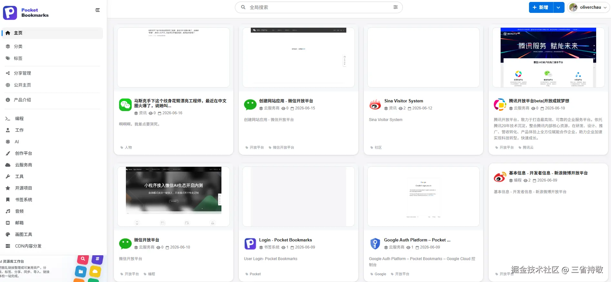Image resolution: width=611 pixels, height=282 pixels.
Task: Click the 新增 add button
Action: pos(541,7)
